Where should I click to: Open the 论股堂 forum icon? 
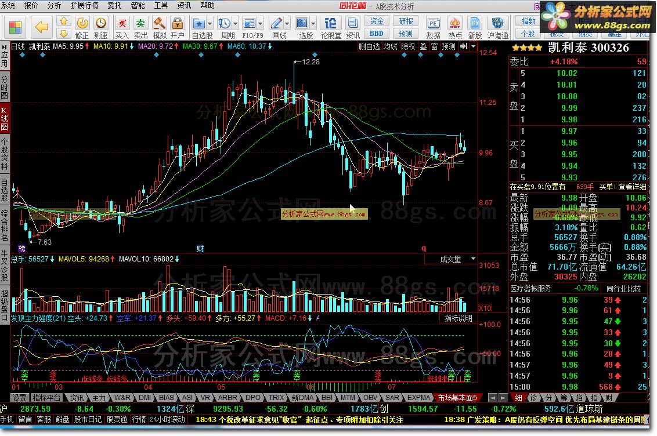tap(331, 28)
